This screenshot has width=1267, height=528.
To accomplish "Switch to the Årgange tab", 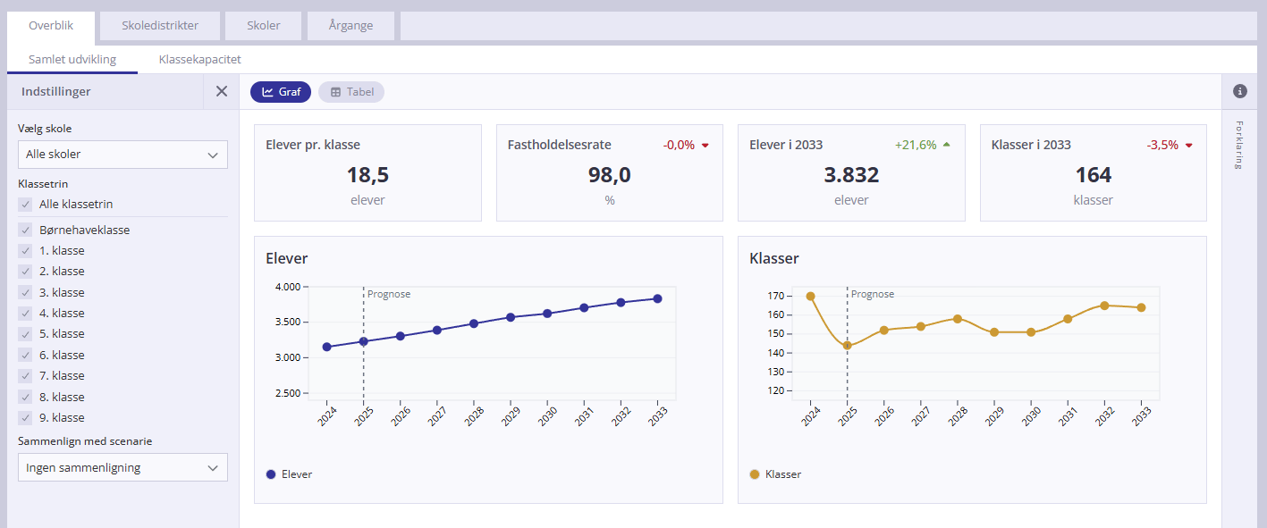I will (351, 26).
